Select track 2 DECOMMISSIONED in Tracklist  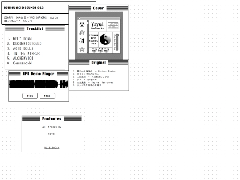[x=24, y=44]
